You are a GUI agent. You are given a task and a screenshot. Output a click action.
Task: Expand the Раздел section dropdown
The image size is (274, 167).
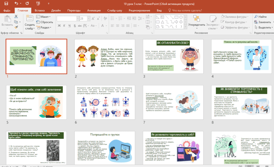pyautogui.click(x=44, y=27)
